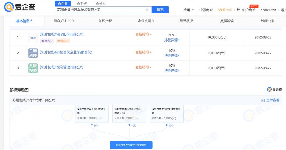This screenshot has height=150, width=286.
Task: Switch to the 基本信息 tab
Action: click(x=24, y=21)
